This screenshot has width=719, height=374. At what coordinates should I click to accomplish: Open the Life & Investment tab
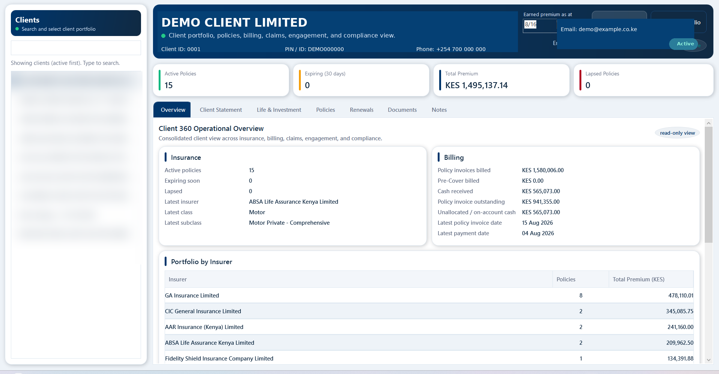[279, 110]
